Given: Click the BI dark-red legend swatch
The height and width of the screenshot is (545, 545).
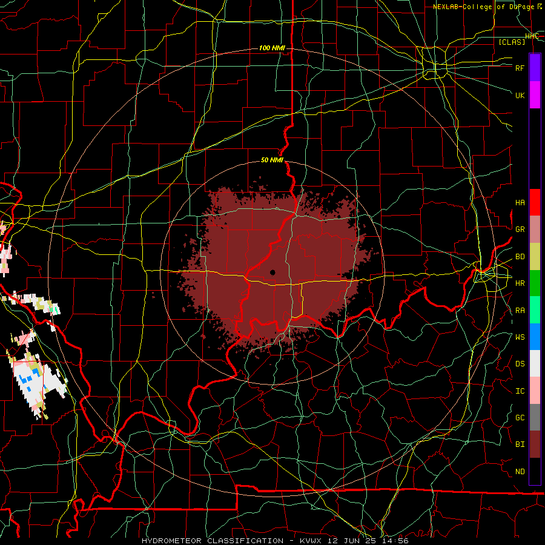Looking at the screenshot, I should tap(535, 444).
